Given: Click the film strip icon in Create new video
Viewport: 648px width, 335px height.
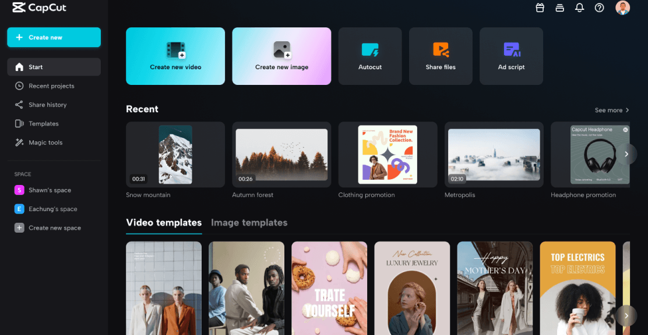Looking at the screenshot, I should pos(175,50).
